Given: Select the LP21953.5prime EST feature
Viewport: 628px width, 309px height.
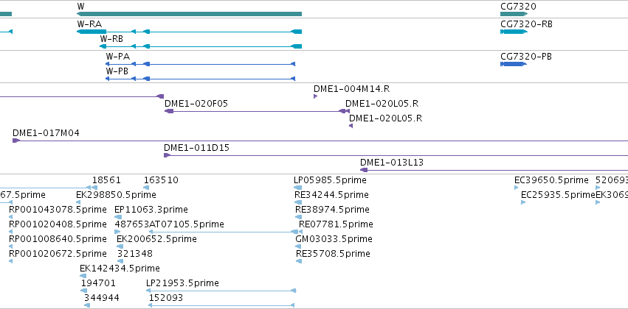Looking at the screenshot, I should (221, 291).
